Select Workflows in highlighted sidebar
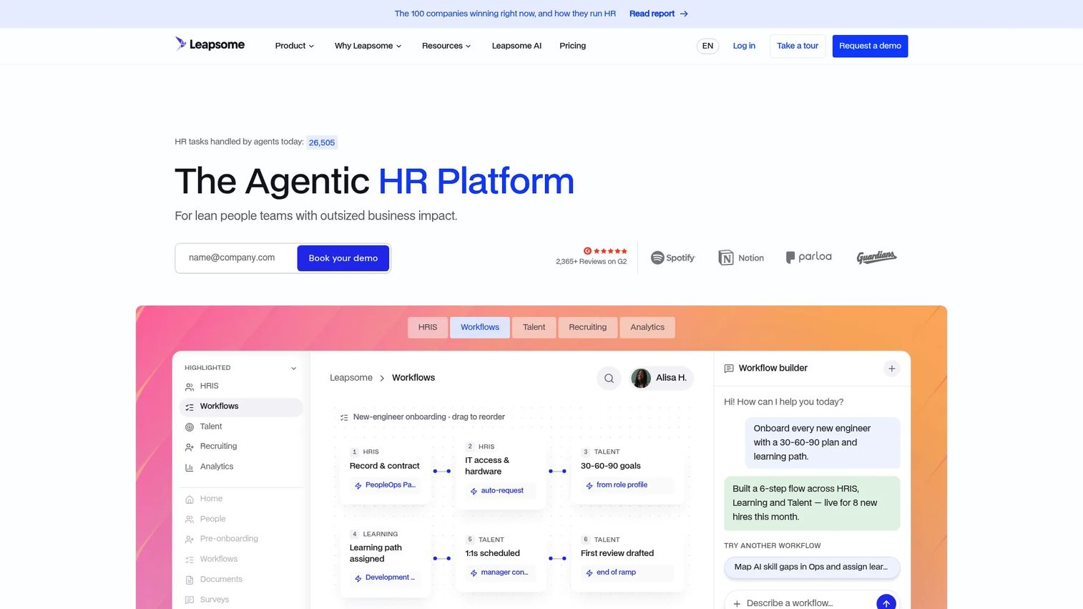 (241, 406)
